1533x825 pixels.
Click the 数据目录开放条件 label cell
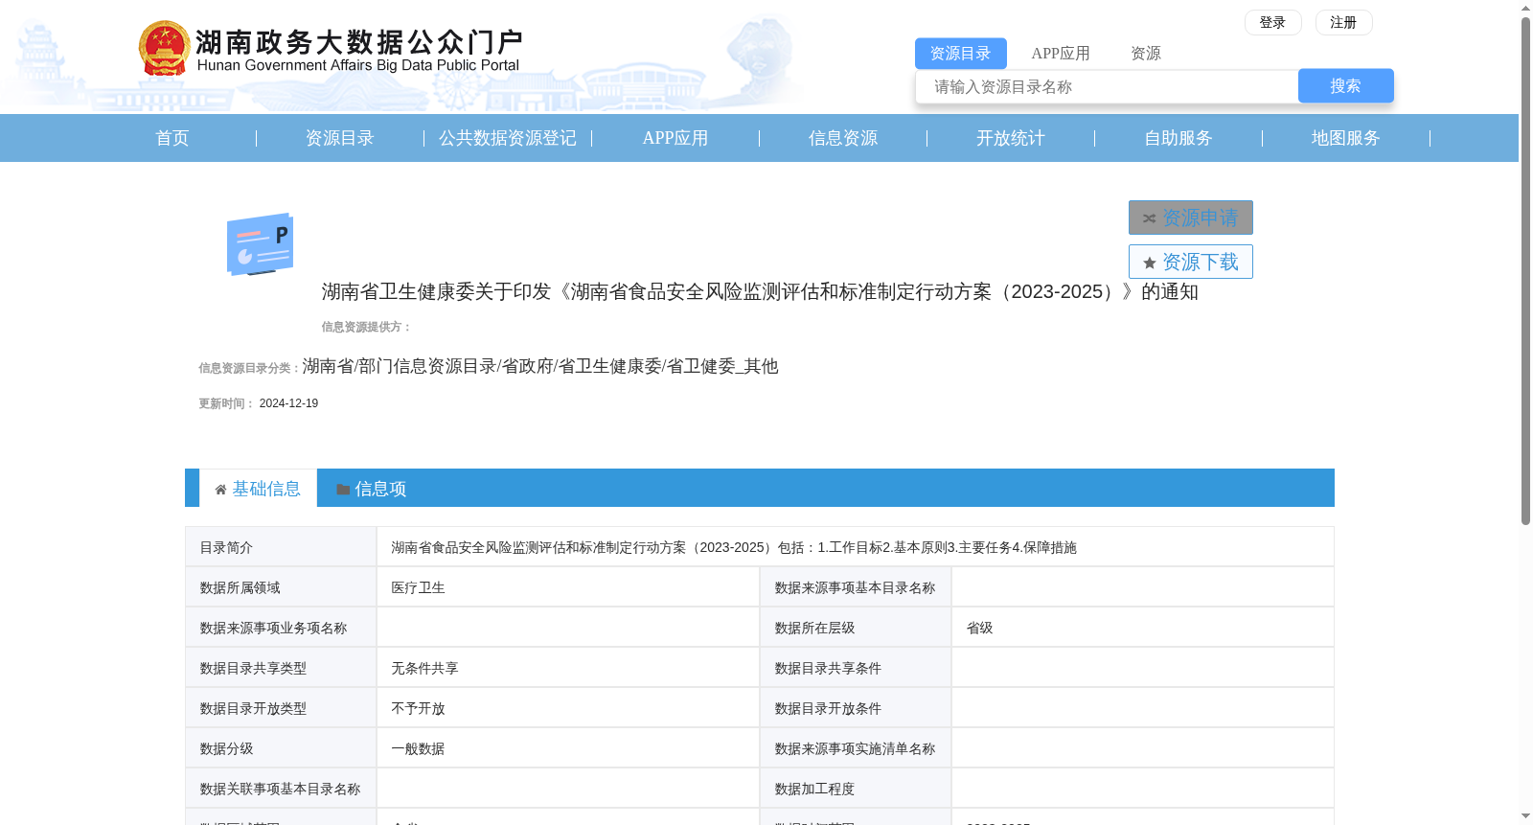pos(856,708)
